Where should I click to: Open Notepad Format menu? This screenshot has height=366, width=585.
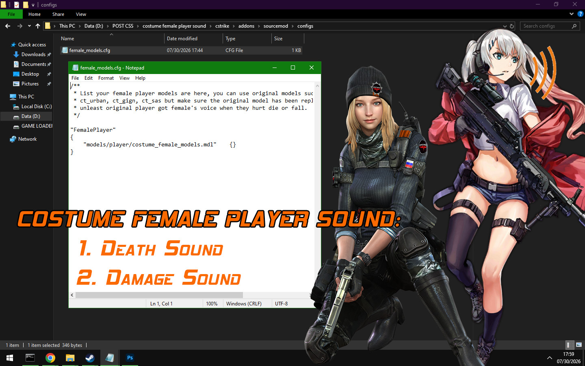(106, 78)
